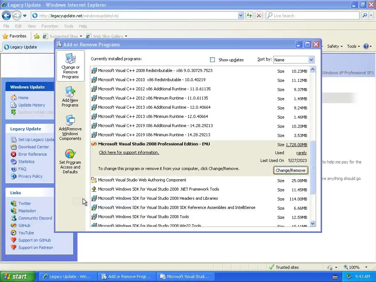Click icon of Visual Studio 2008 Professional Edition entry
Image resolution: width=376 pixels, height=282 pixels.
point(94,144)
